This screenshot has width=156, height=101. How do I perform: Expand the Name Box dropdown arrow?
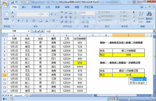(29, 31)
